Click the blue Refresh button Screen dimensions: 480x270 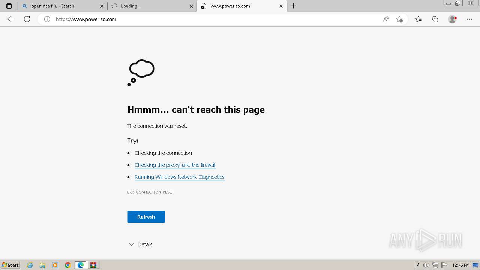146,217
